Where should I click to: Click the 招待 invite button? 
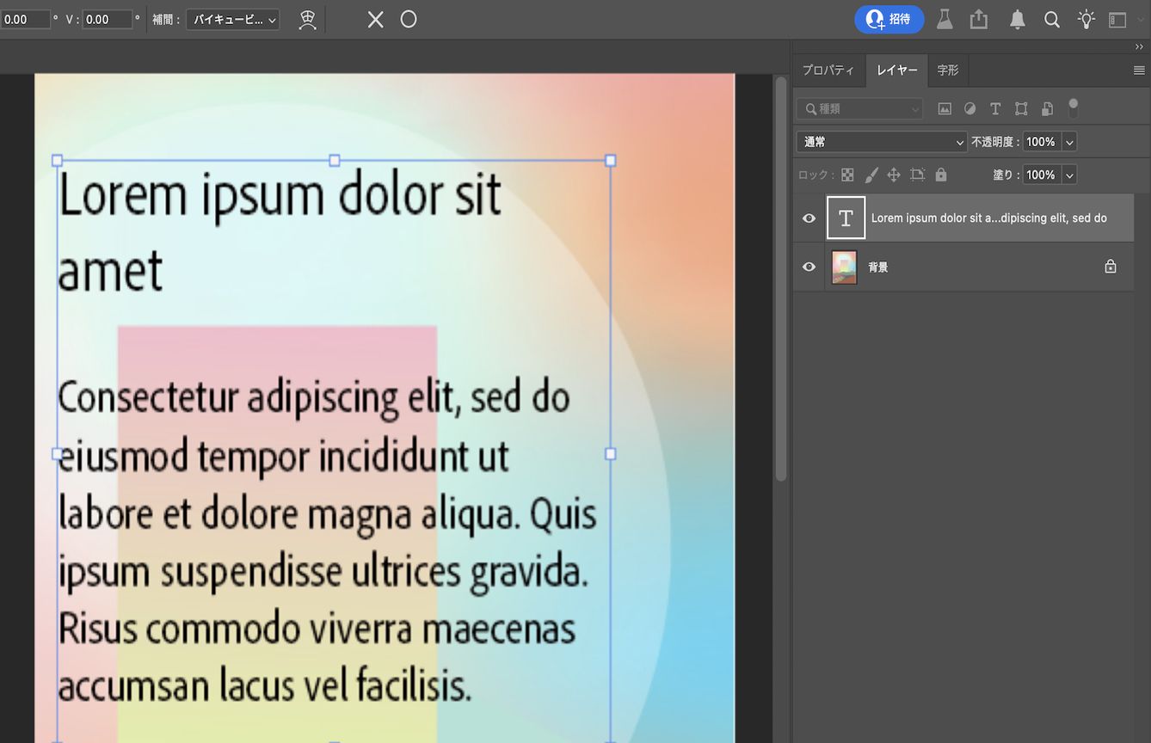889,19
